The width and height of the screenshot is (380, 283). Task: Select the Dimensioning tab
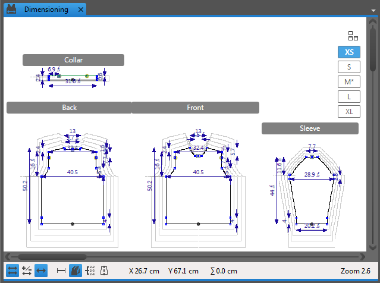coord(46,10)
